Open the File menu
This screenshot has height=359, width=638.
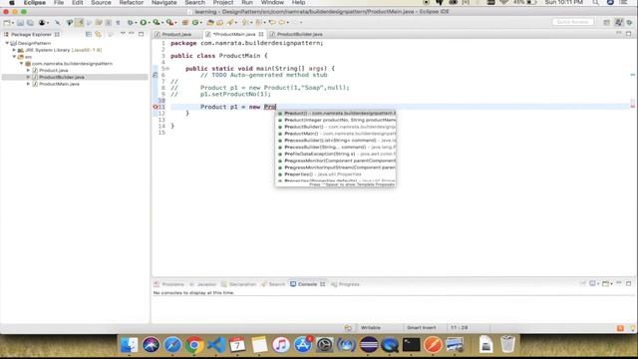point(59,2)
